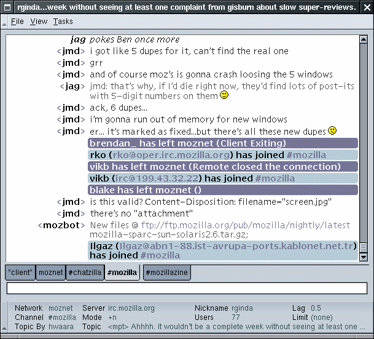
Task: Click the Channel value #mozilla in status
Action: coord(62,317)
